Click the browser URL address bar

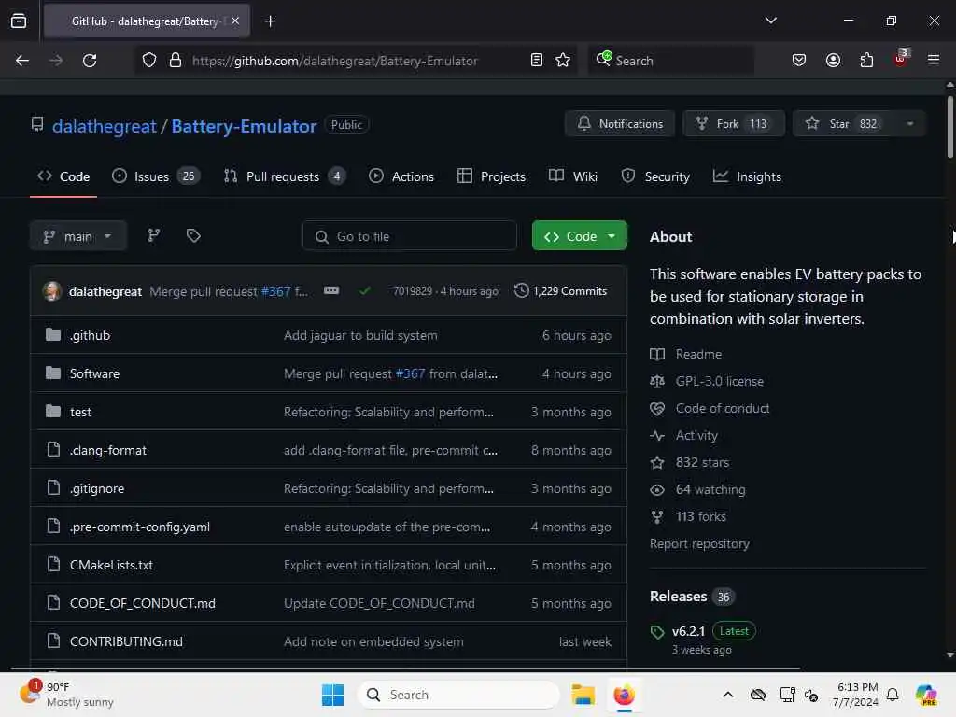click(x=357, y=61)
